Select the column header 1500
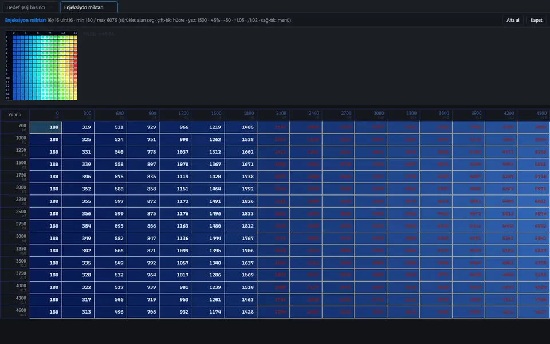 (x=208, y=115)
